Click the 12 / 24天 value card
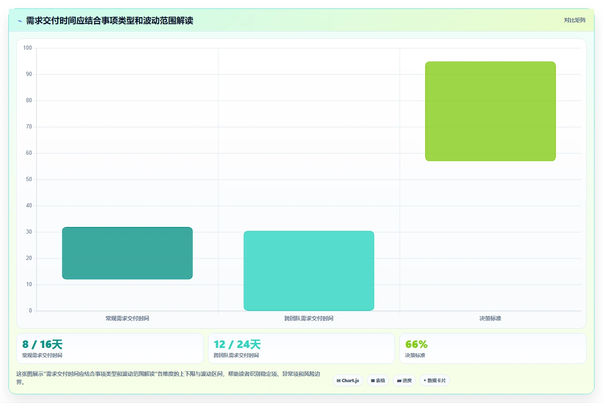 [301, 348]
